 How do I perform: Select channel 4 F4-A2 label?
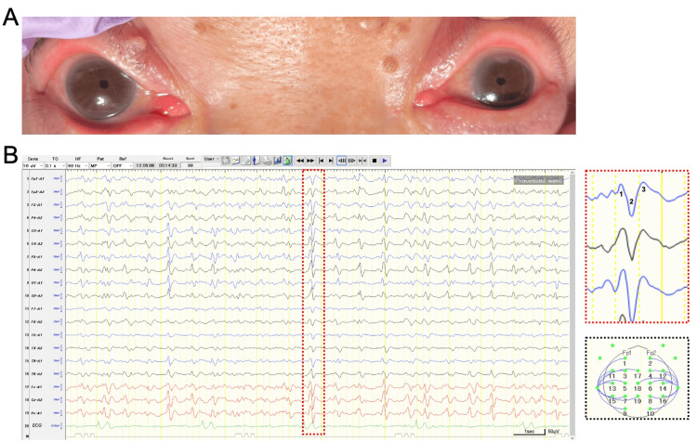pyautogui.click(x=37, y=217)
